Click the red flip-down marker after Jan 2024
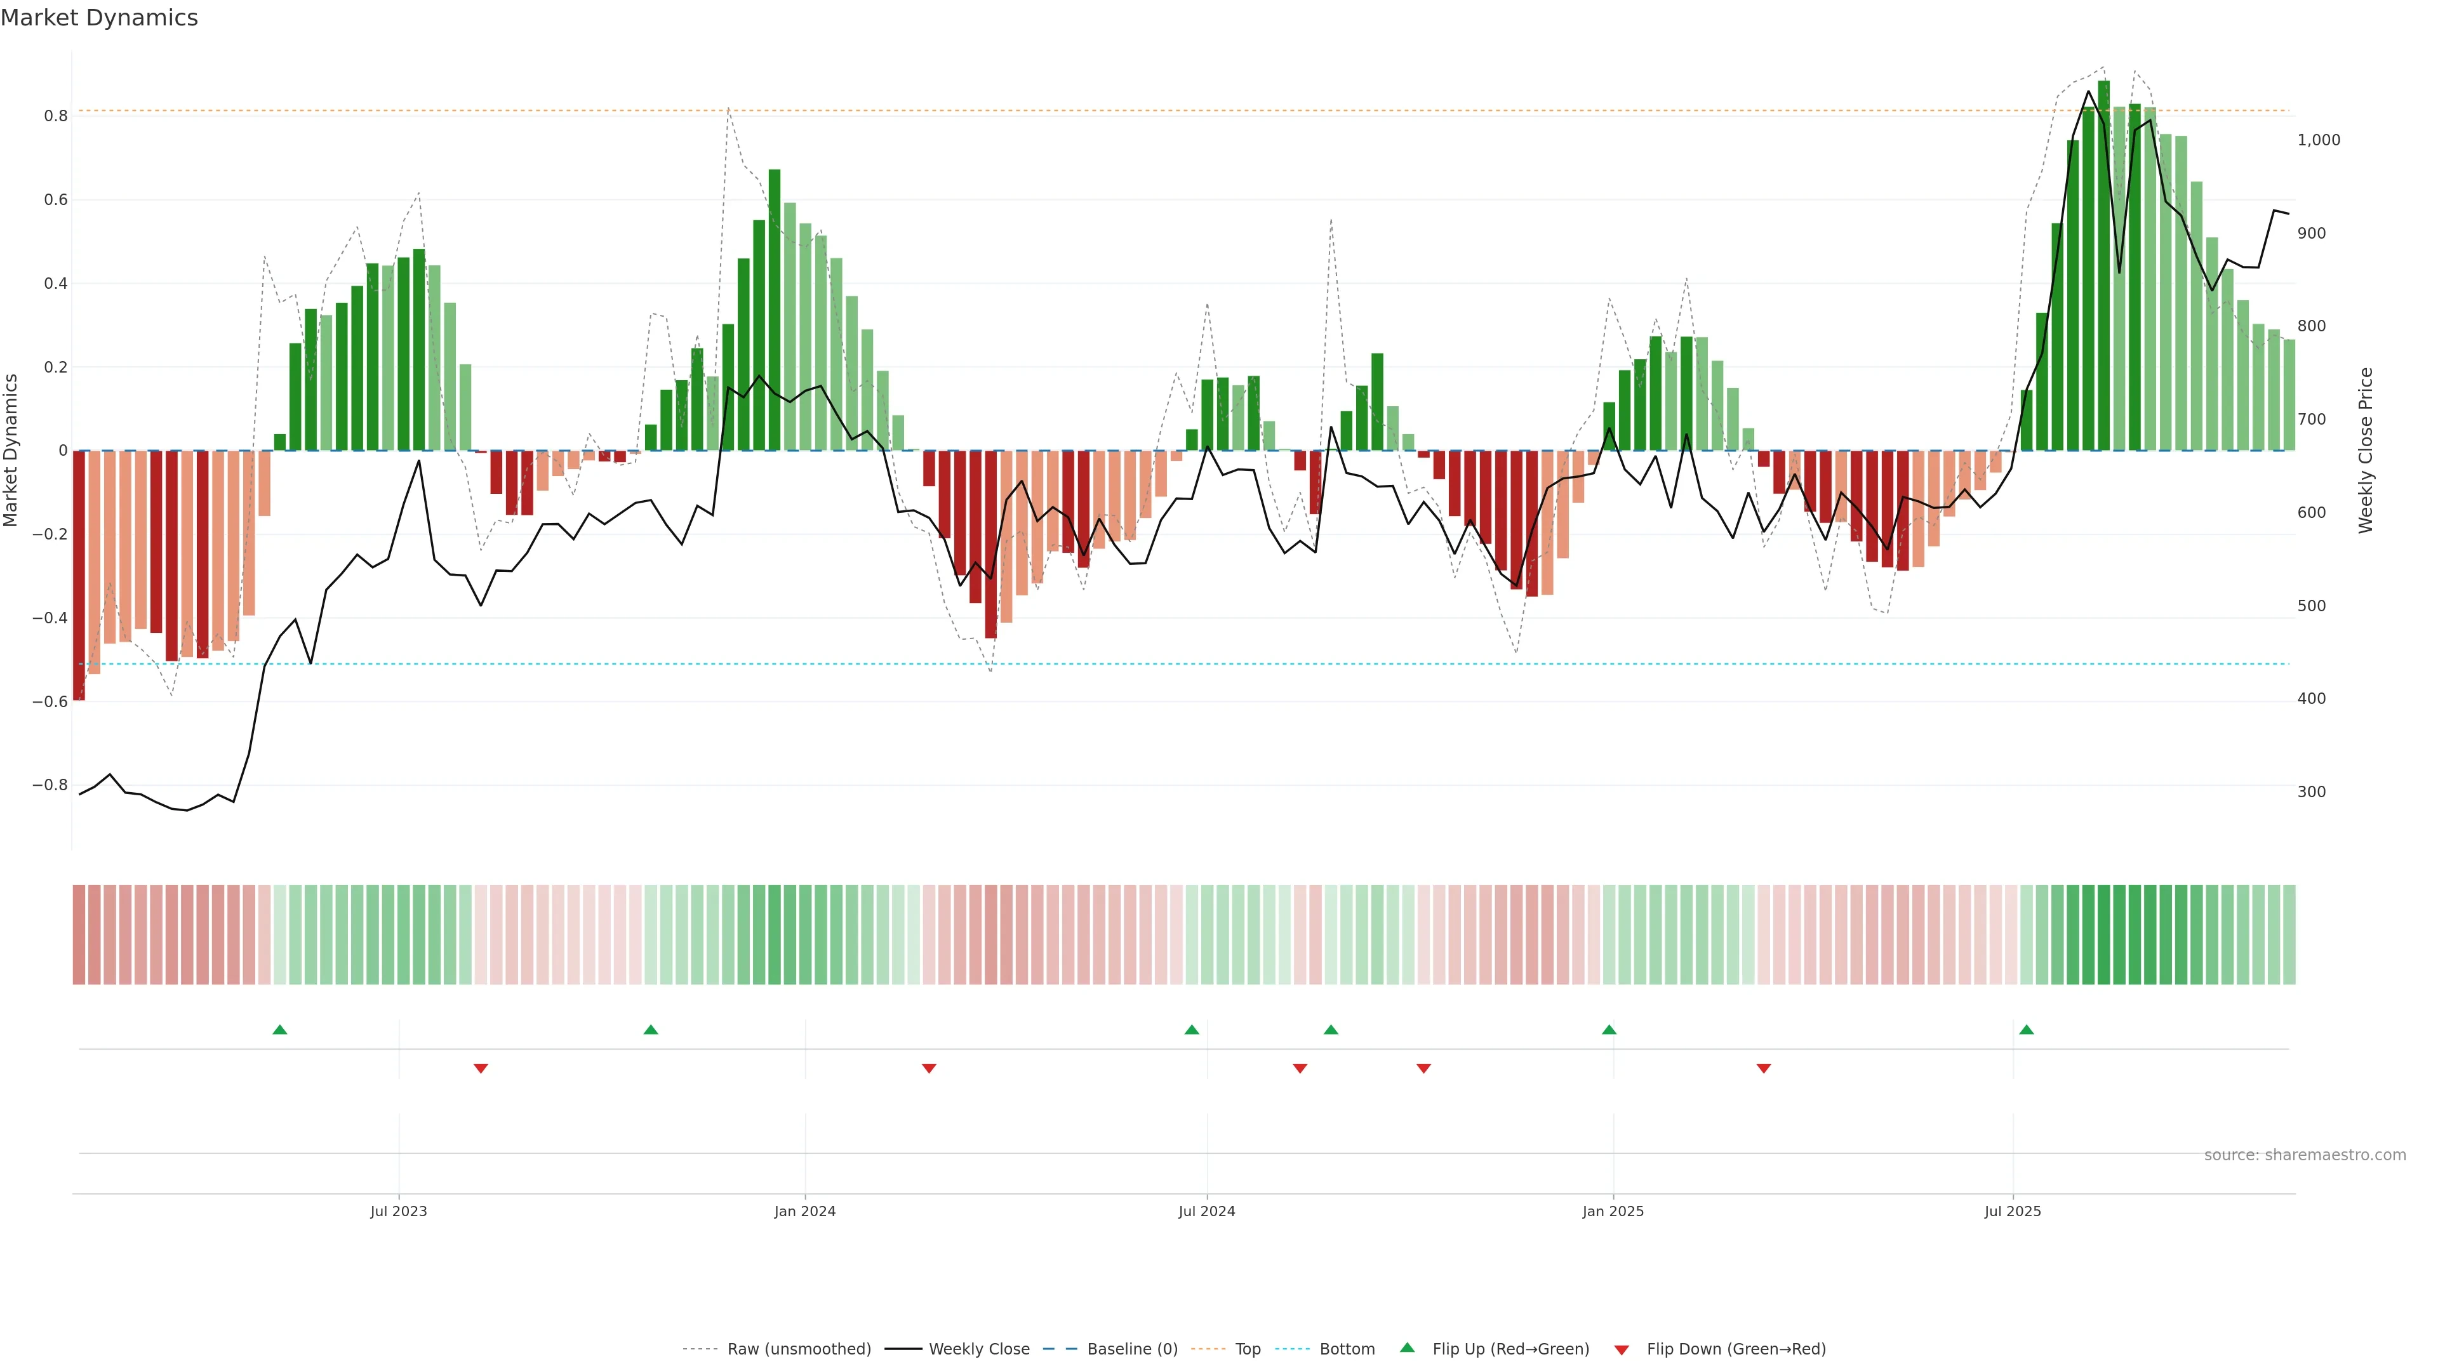The image size is (2438, 1371). [x=928, y=1068]
